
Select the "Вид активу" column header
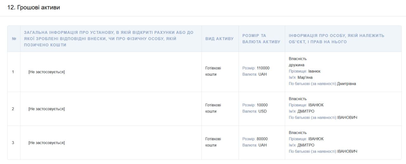point(219,39)
